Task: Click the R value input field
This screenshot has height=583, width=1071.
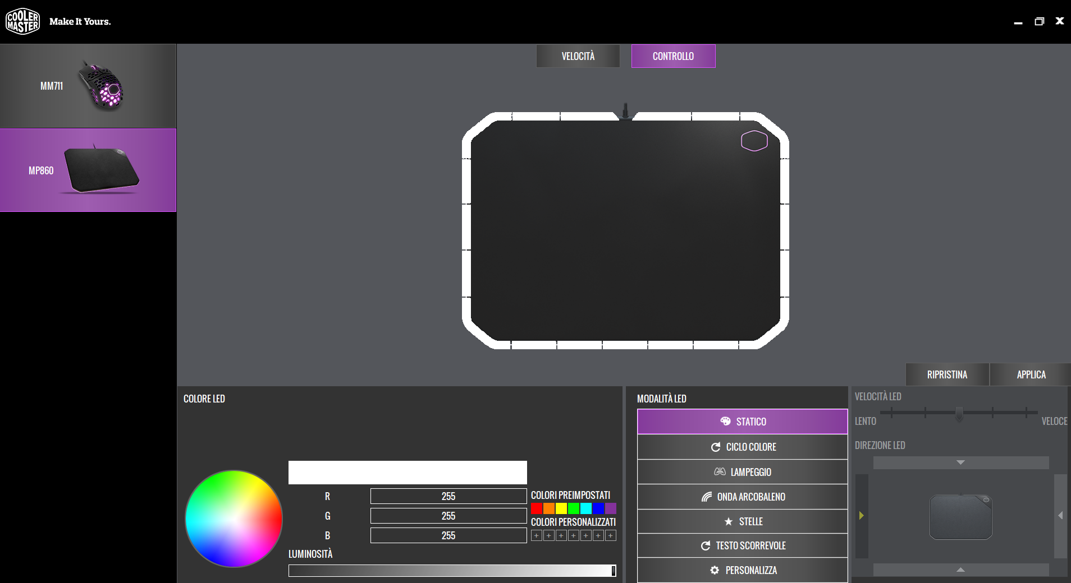Action: coord(448,496)
